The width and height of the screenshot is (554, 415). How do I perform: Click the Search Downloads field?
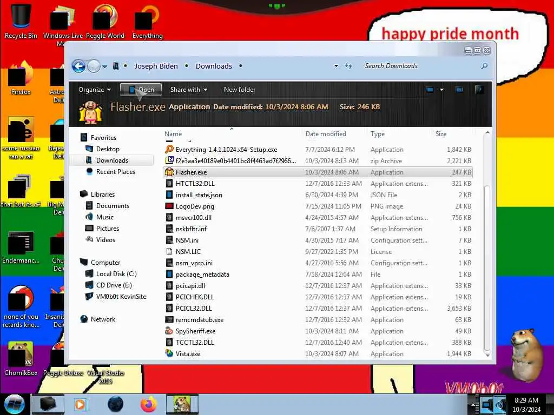point(420,66)
